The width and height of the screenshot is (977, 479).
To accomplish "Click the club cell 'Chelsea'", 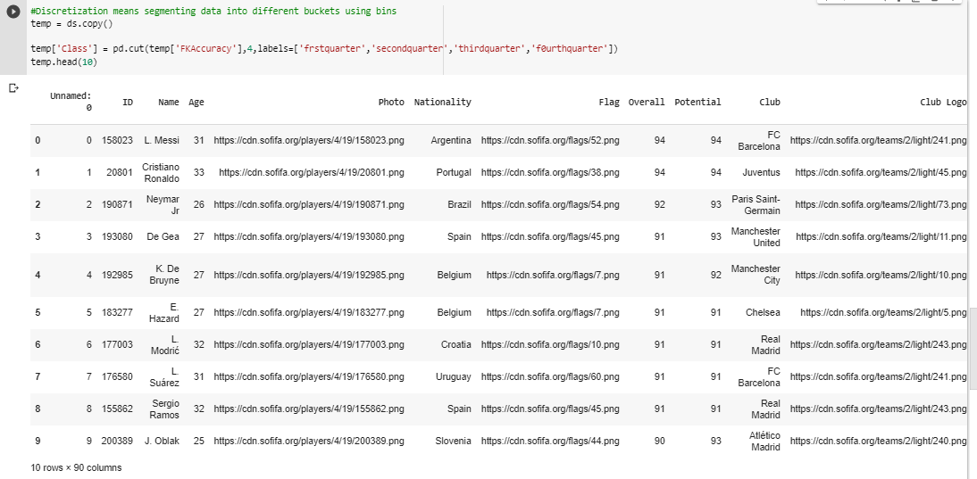I will (763, 313).
